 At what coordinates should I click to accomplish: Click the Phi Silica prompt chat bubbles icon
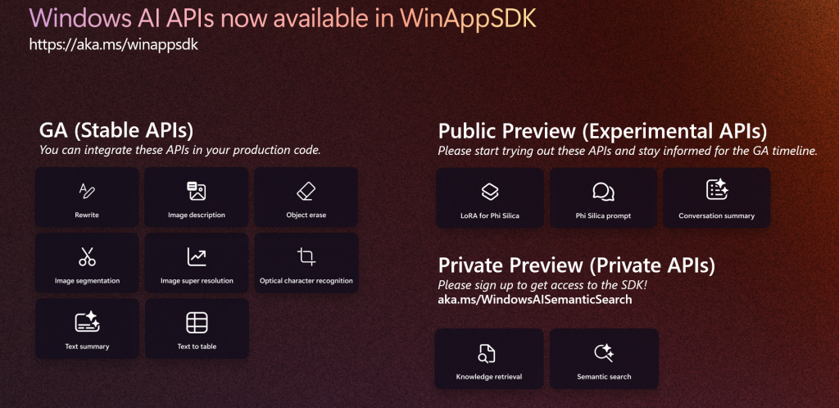603,192
